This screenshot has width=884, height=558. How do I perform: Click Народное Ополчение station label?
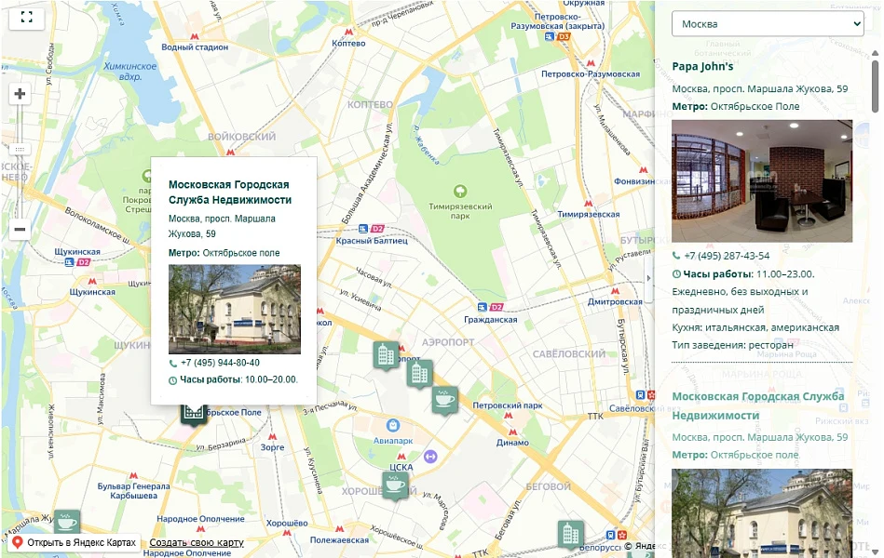200,519
